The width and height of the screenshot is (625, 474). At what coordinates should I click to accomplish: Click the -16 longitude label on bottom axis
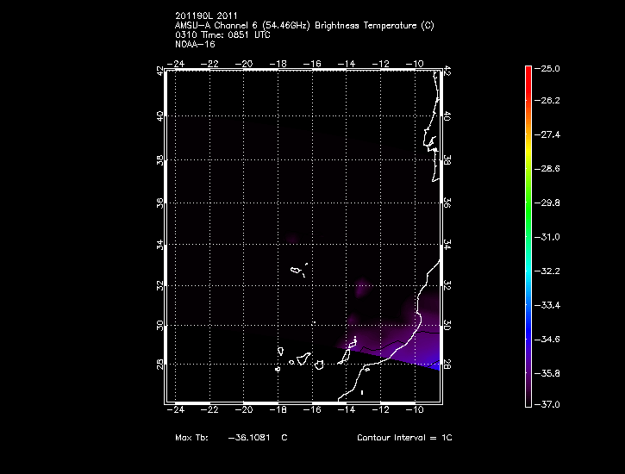(x=314, y=409)
